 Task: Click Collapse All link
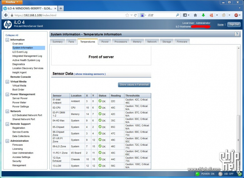[x=12, y=35]
